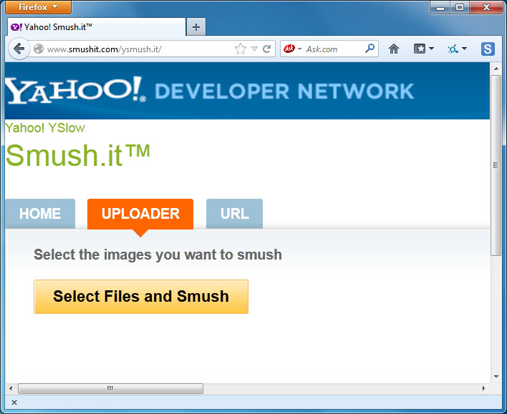The image size is (507, 414).
Task: Expand the add-on icon dropdown arrow
Action: [x=464, y=49]
